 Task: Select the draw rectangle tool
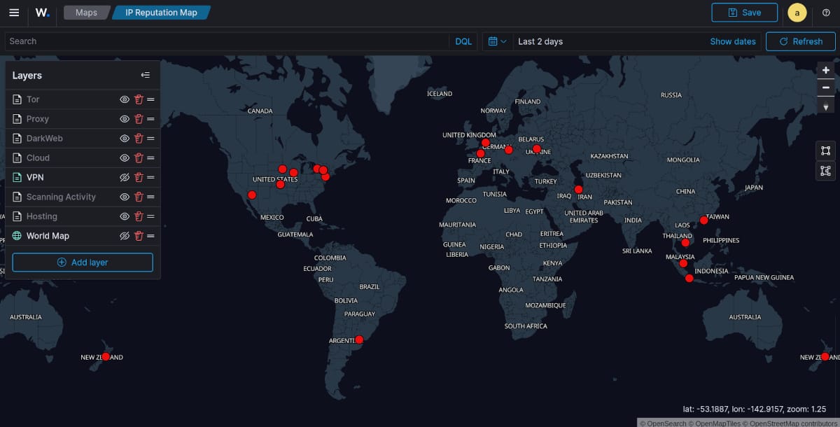tap(826, 150)
